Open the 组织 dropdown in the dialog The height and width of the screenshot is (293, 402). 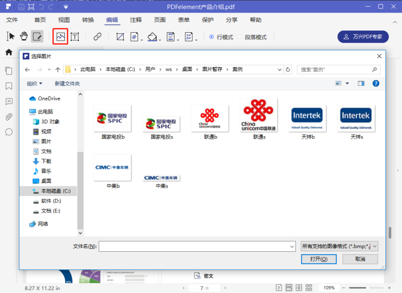(x=33, y=83)
